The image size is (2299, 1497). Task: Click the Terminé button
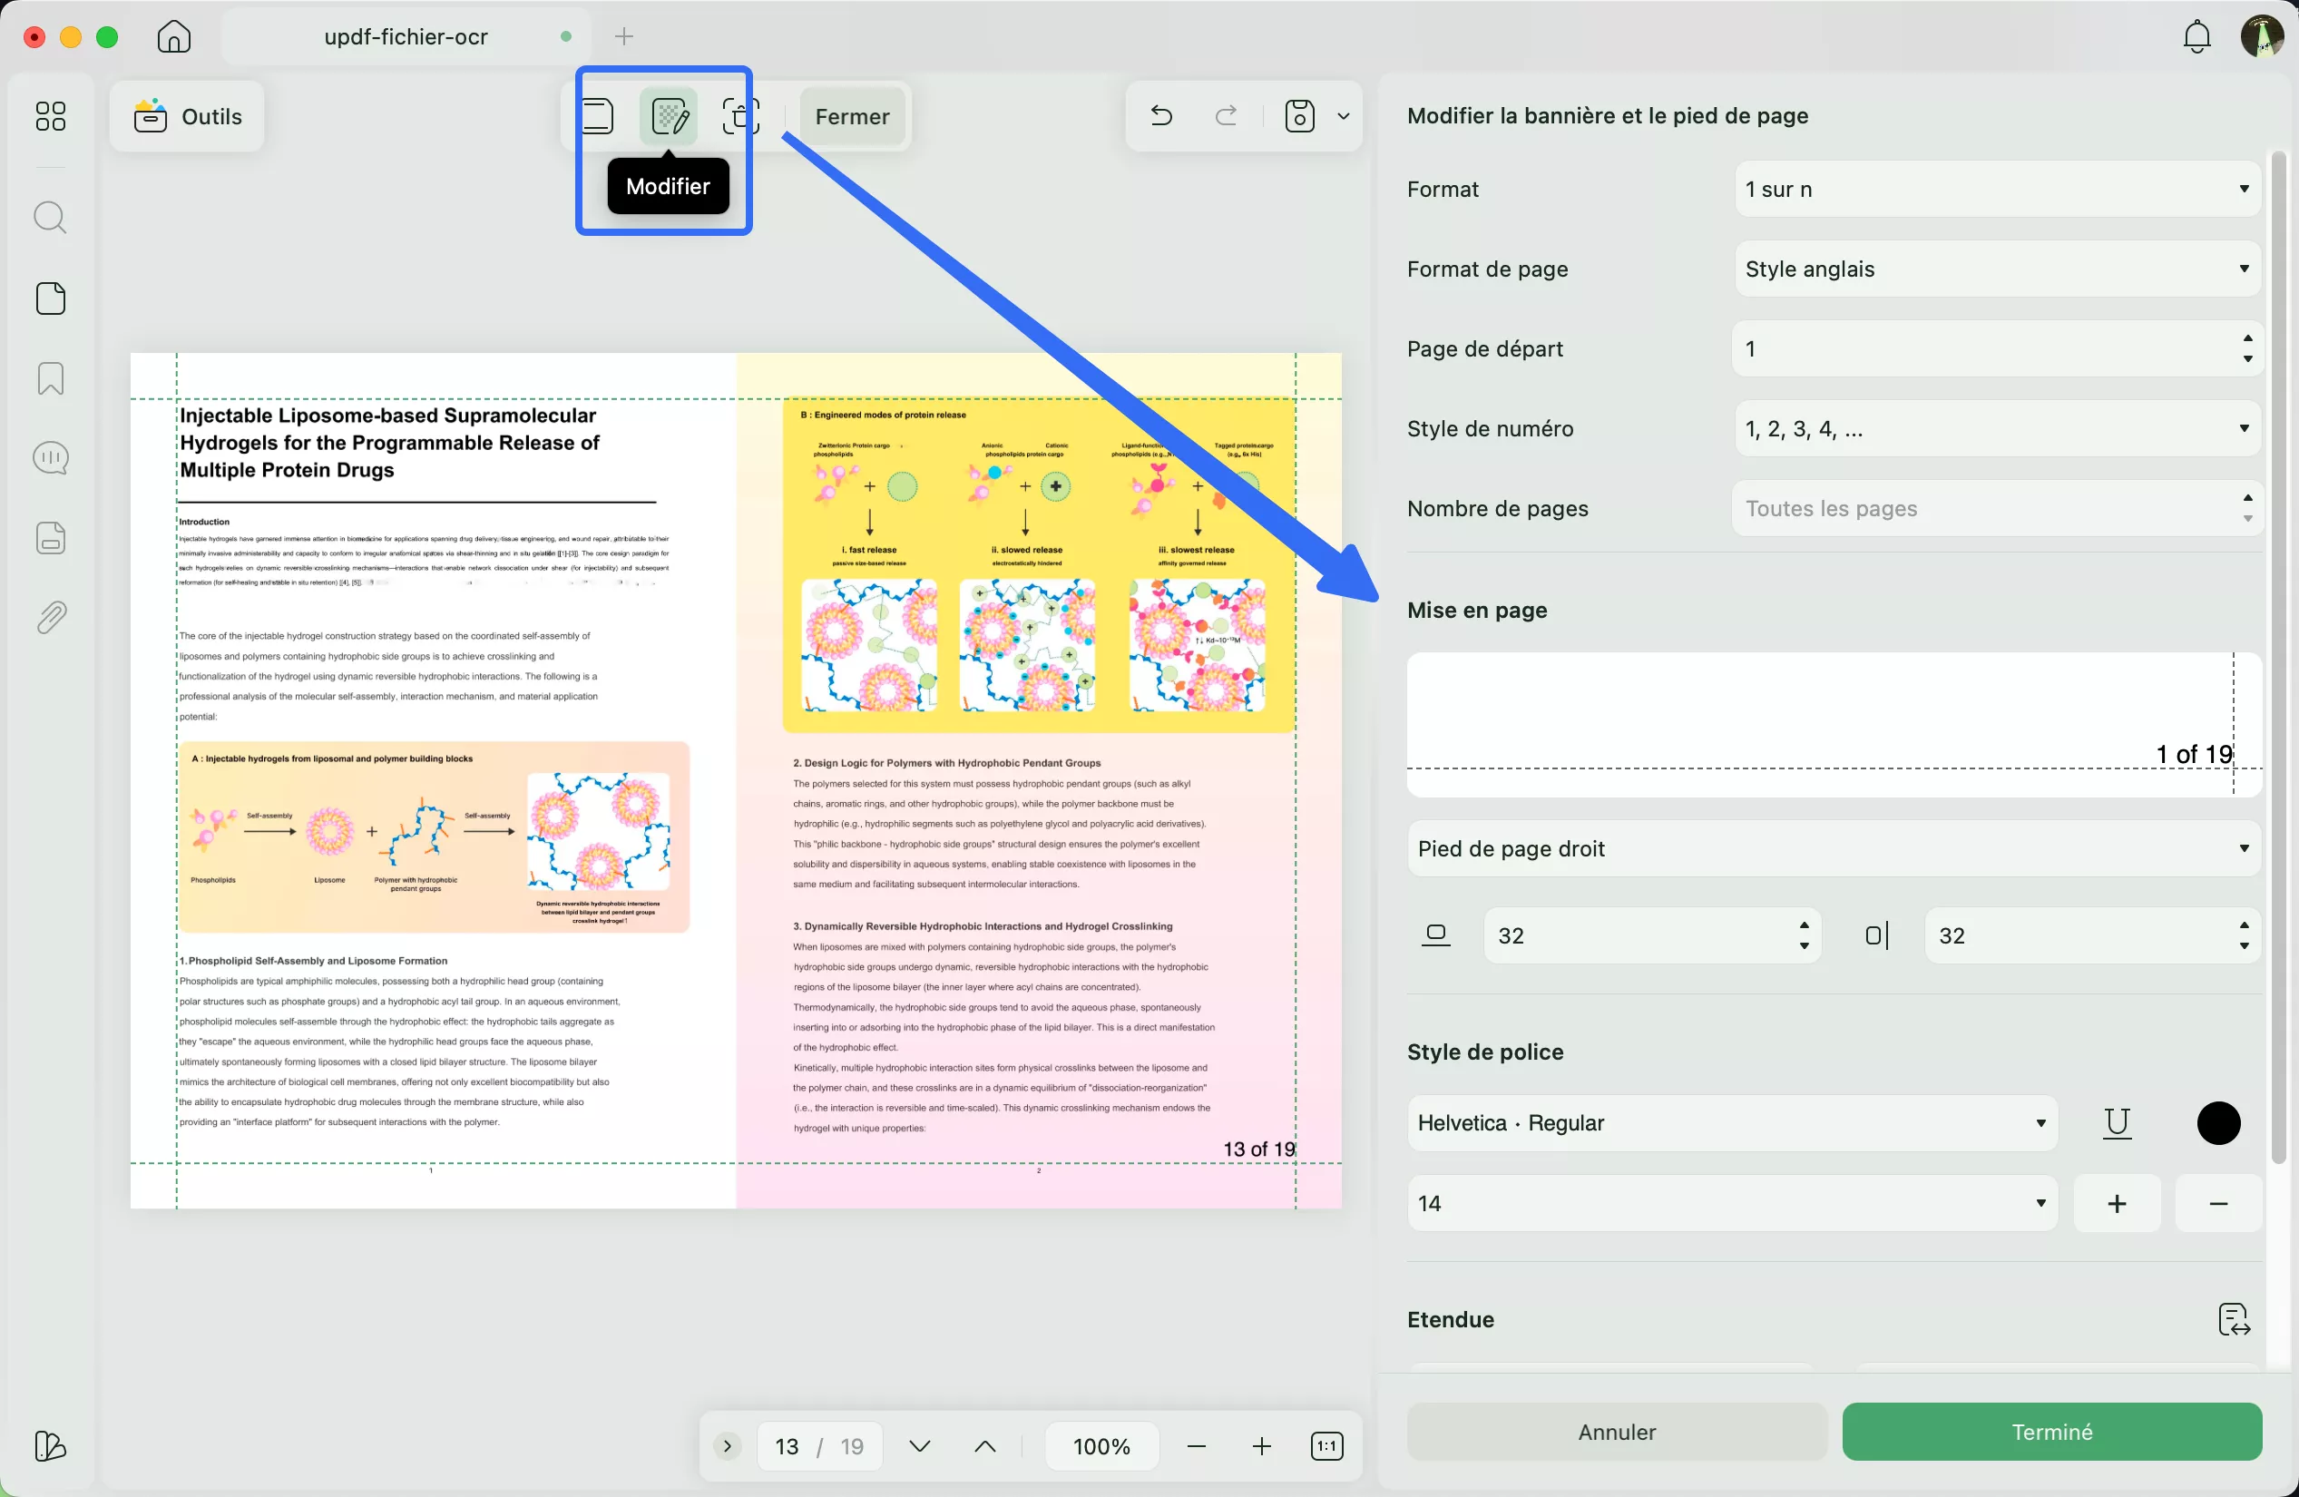click(2050, 1432)
